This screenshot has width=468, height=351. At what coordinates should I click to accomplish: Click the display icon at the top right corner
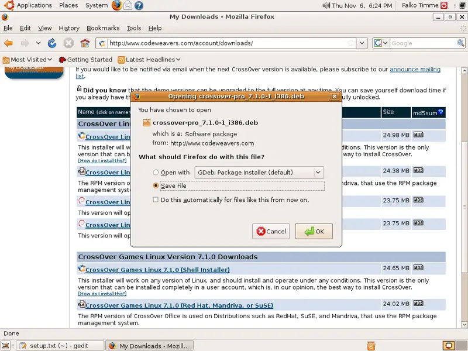[x=463, y=5]
